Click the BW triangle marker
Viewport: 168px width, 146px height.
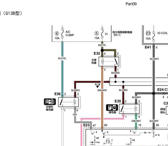(x=97, y=86)
